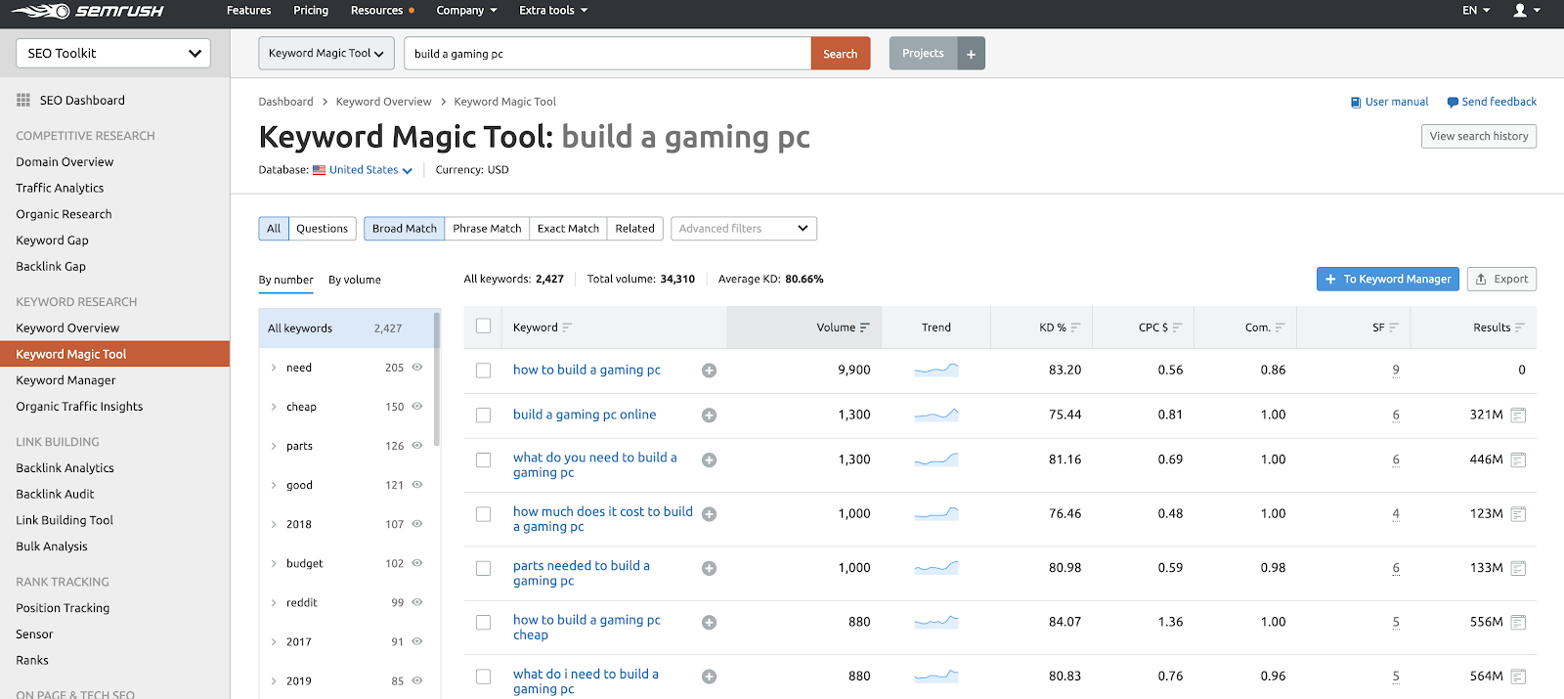Click the keyword search input field
Image resolution: width=1564 pixels, height=699 pixels.
point(607,54)
